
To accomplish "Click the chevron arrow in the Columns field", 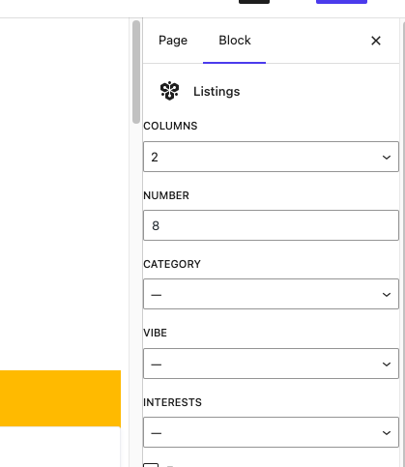I will 387,158.
